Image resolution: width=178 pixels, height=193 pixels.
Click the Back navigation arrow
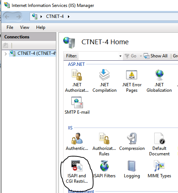click(7, 16)
